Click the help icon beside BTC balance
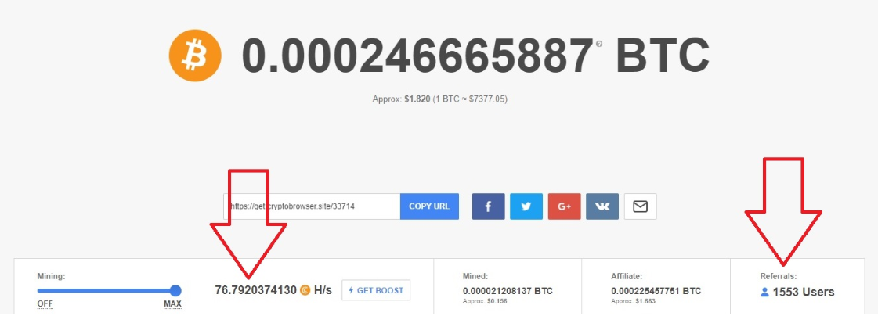878x316 pixels. tap(599, 44)
